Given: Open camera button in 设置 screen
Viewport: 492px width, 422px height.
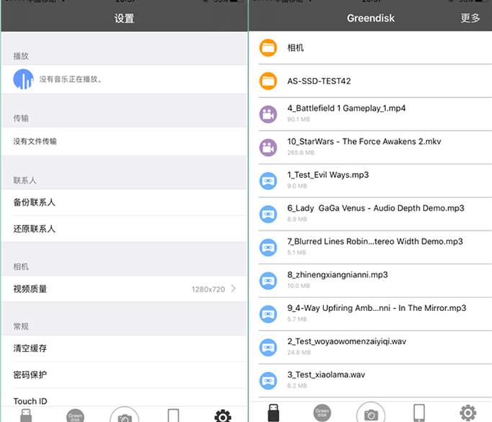Looking at the screenshot, I should pos(125,415).
